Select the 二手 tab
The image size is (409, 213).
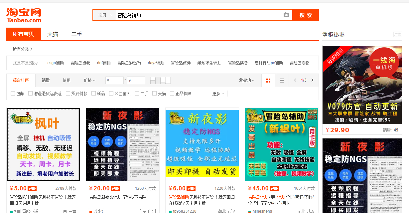pos(76,34)
